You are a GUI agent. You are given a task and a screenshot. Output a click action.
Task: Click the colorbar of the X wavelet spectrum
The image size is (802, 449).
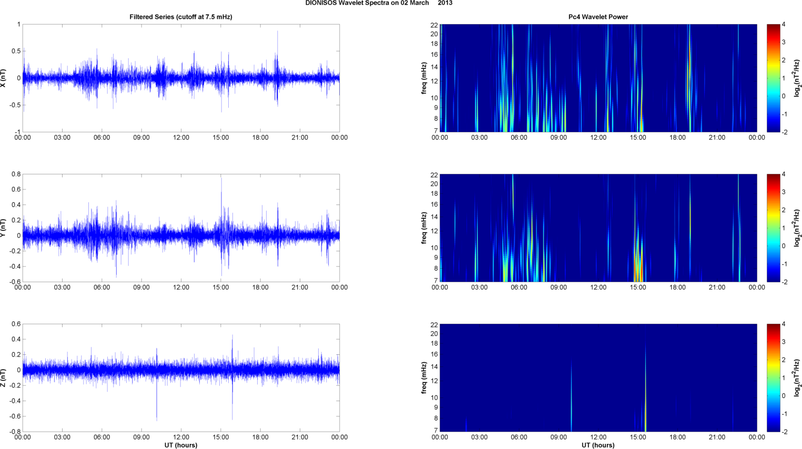[x=773, y=78]
